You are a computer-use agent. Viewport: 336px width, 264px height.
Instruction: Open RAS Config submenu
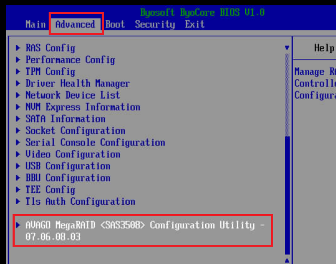click(x=50, y=48)
